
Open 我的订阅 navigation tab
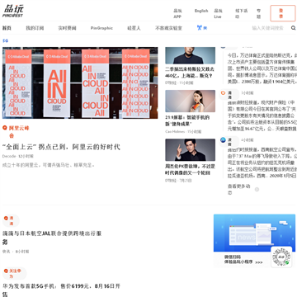tap(35, 28)
